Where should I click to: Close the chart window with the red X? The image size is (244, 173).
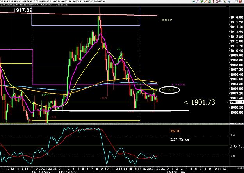coord(240,2)
